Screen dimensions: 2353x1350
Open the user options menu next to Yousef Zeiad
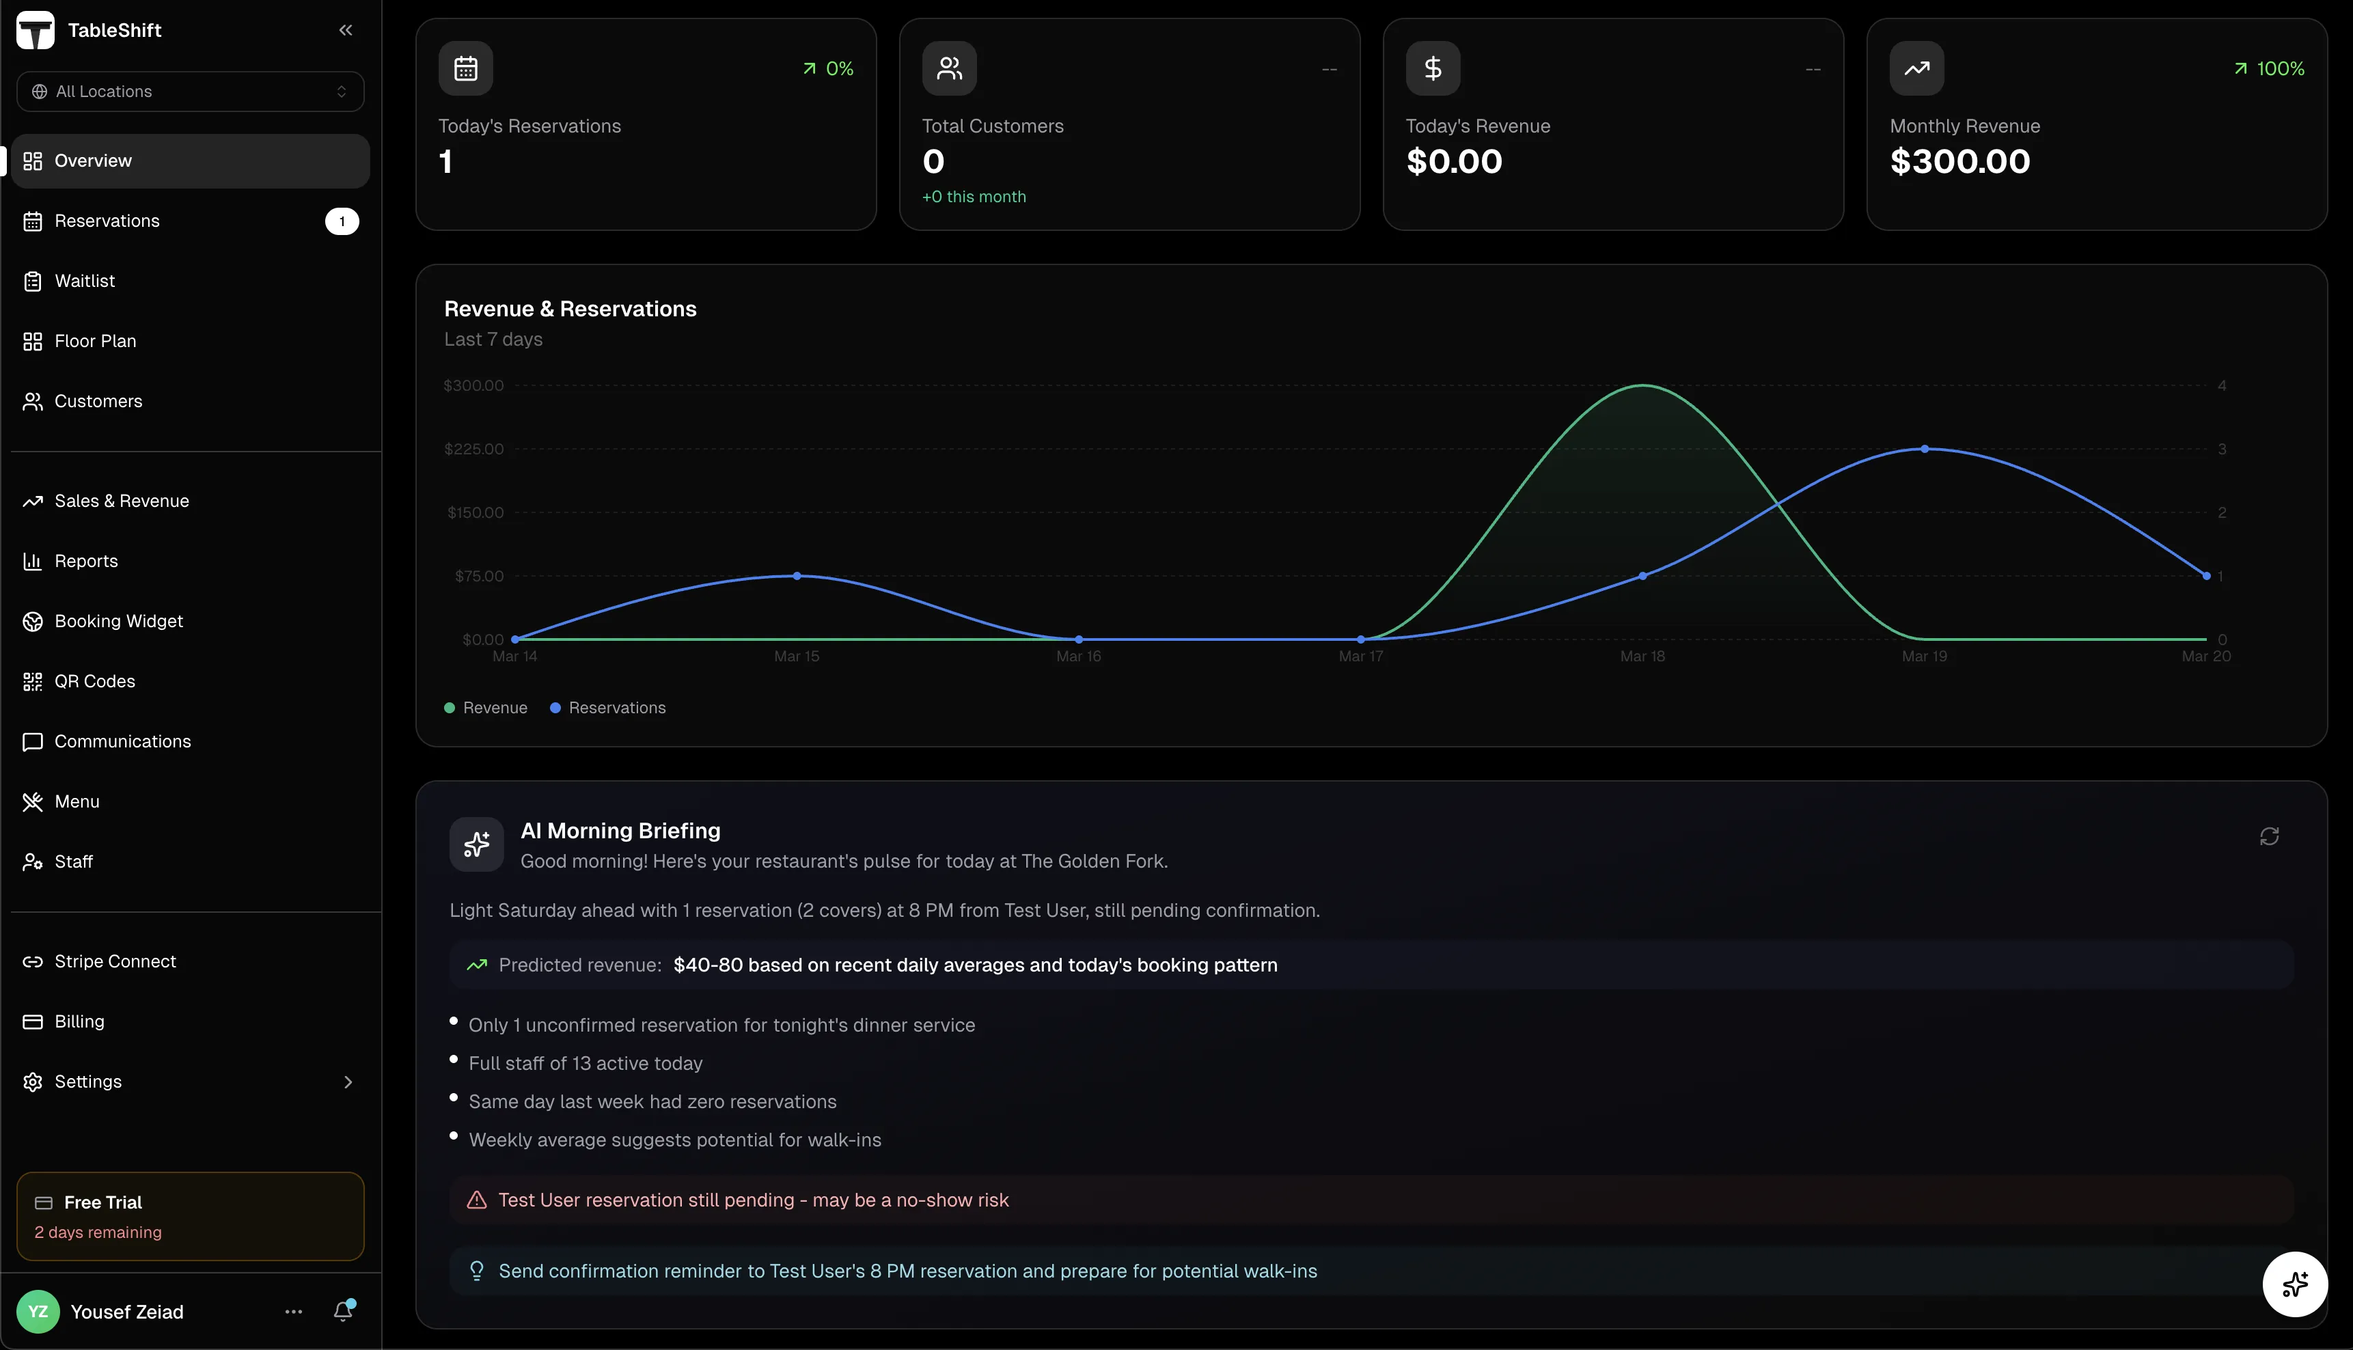pos(294,1311)
